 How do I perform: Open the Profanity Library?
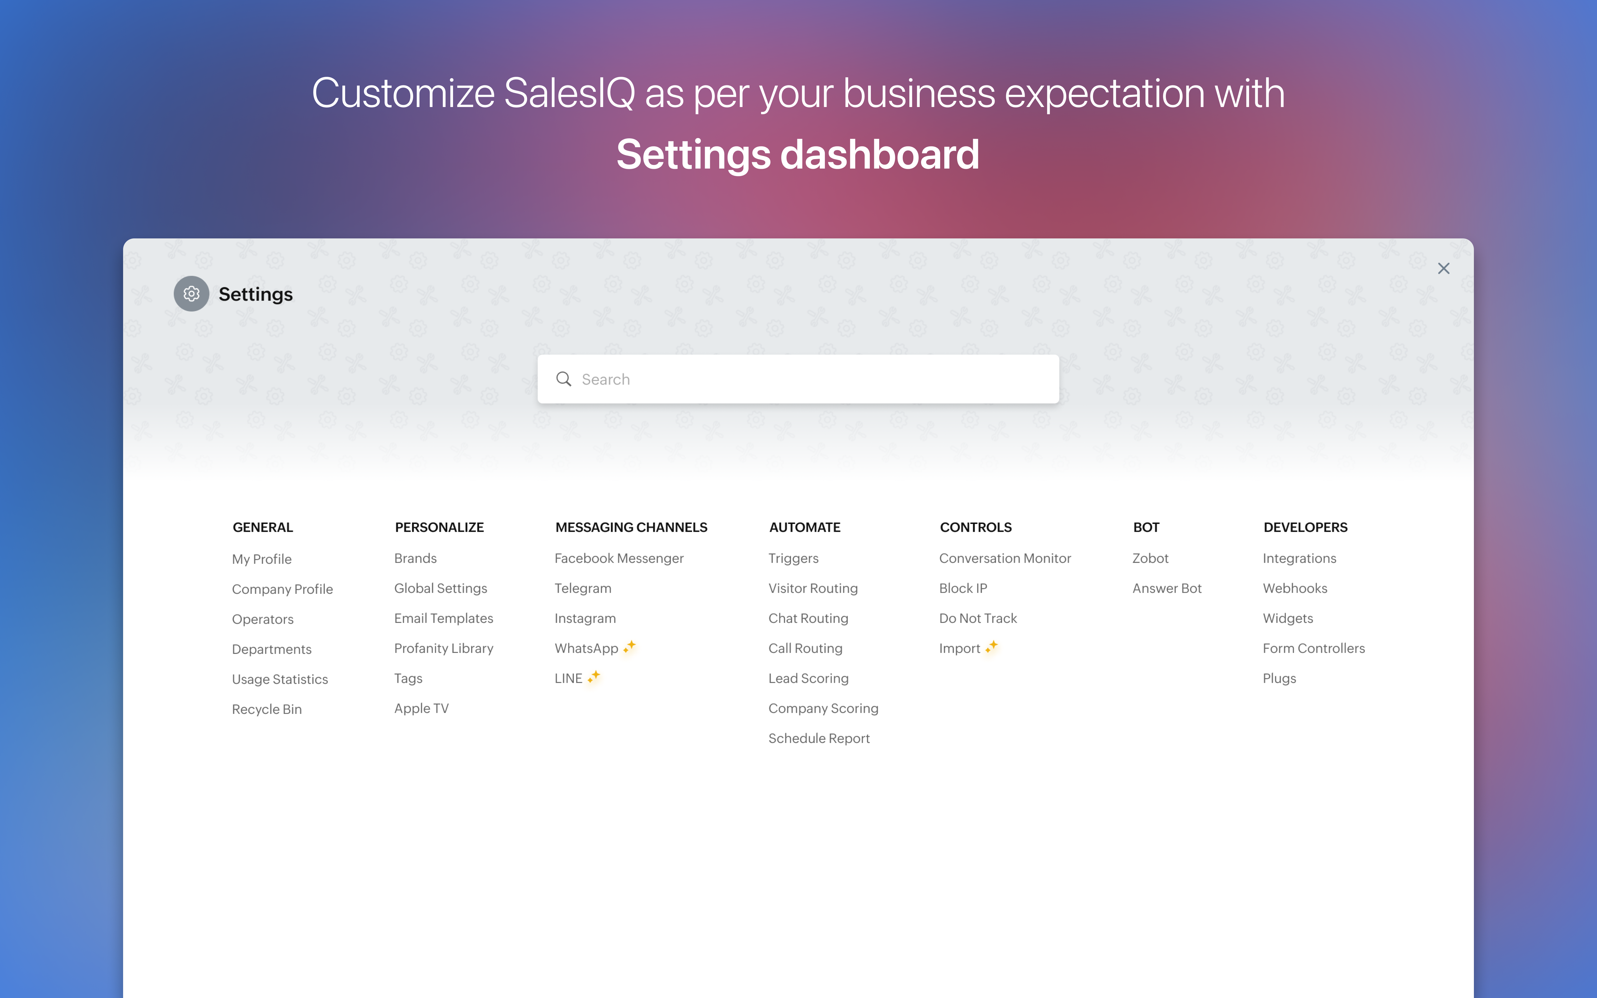coord(443,648)
